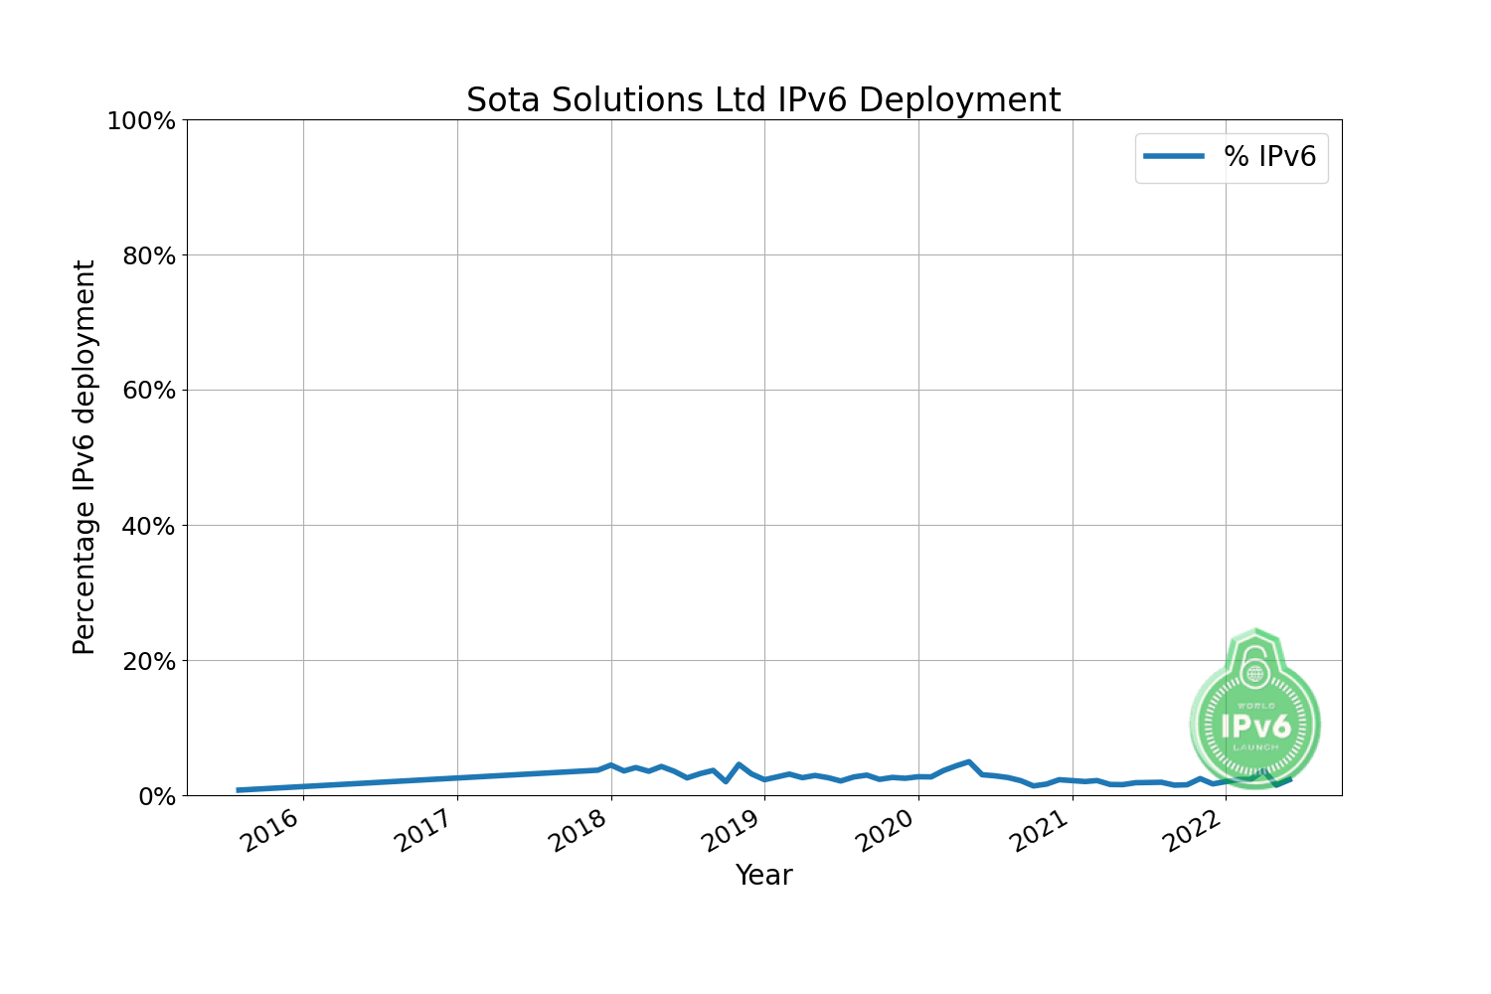Click the 2021 x-axis tick label
The height and width of the screenshot is (994, 1491).
coord(1040,830)
